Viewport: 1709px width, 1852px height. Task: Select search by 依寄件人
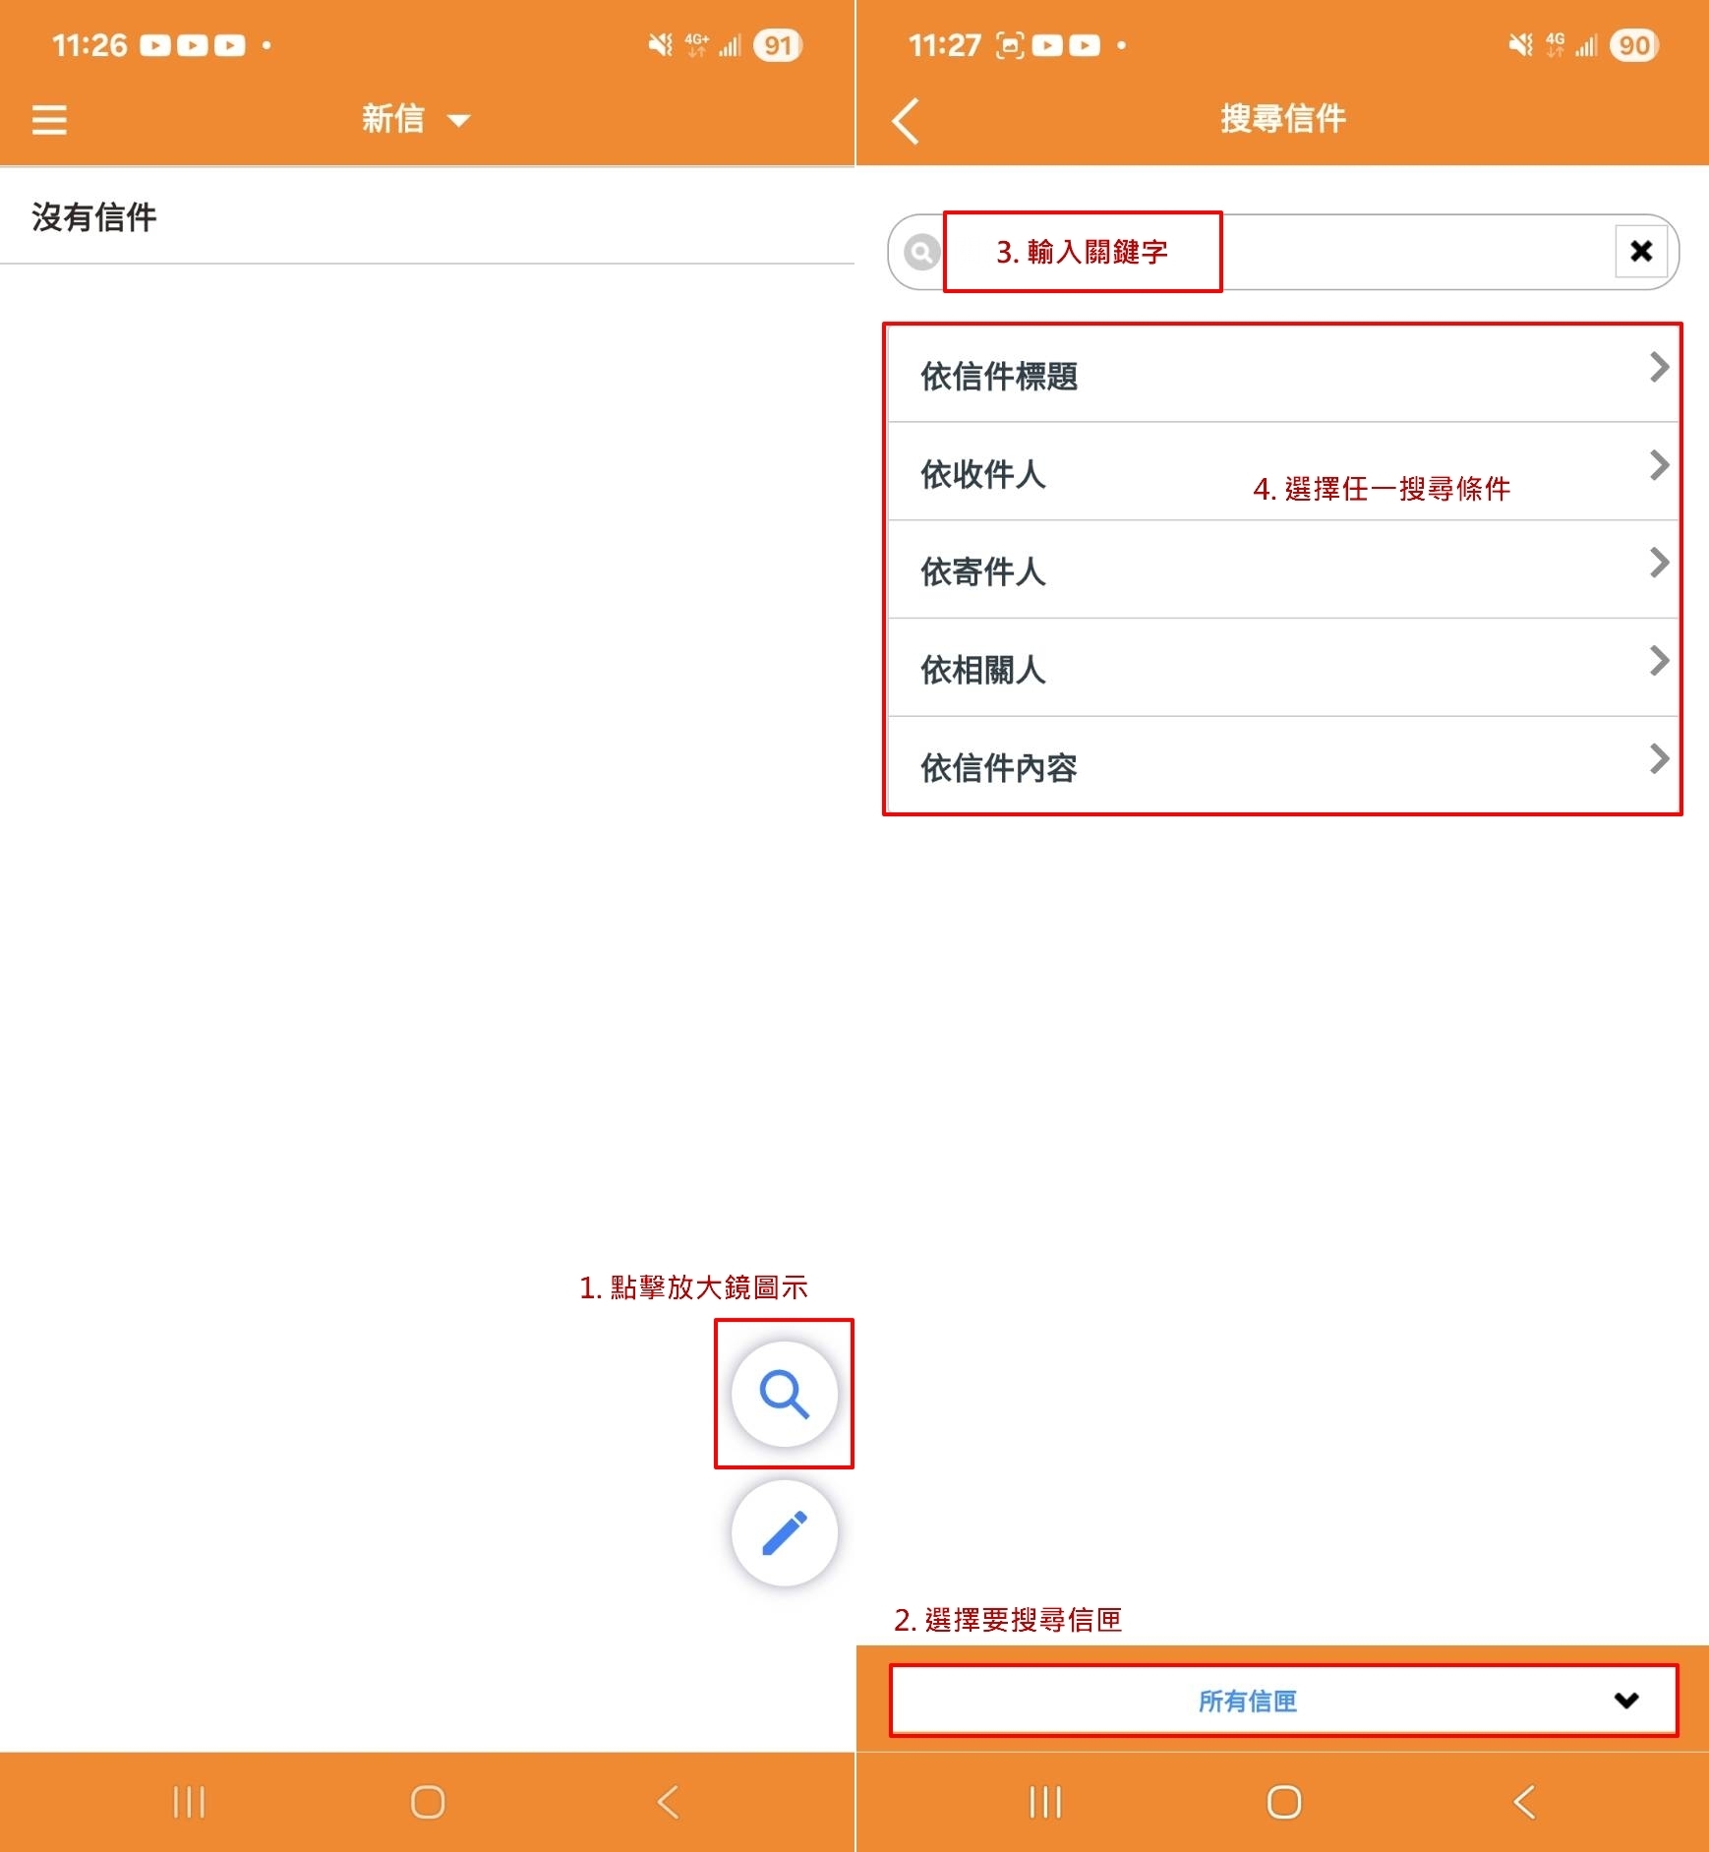coord(983,571)
